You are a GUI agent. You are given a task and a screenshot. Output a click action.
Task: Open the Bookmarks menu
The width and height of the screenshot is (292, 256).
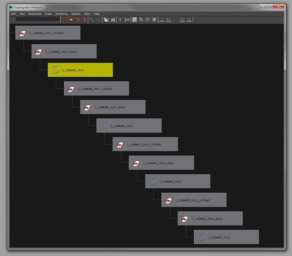[x=34, y=14]
